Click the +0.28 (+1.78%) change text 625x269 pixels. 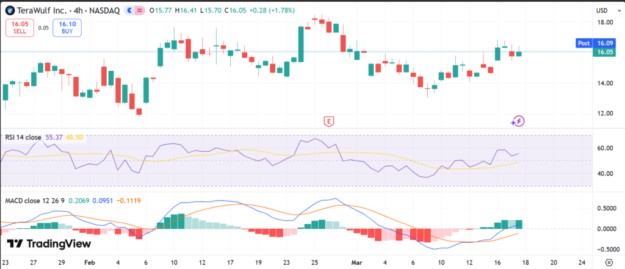[x=272, y=11]
